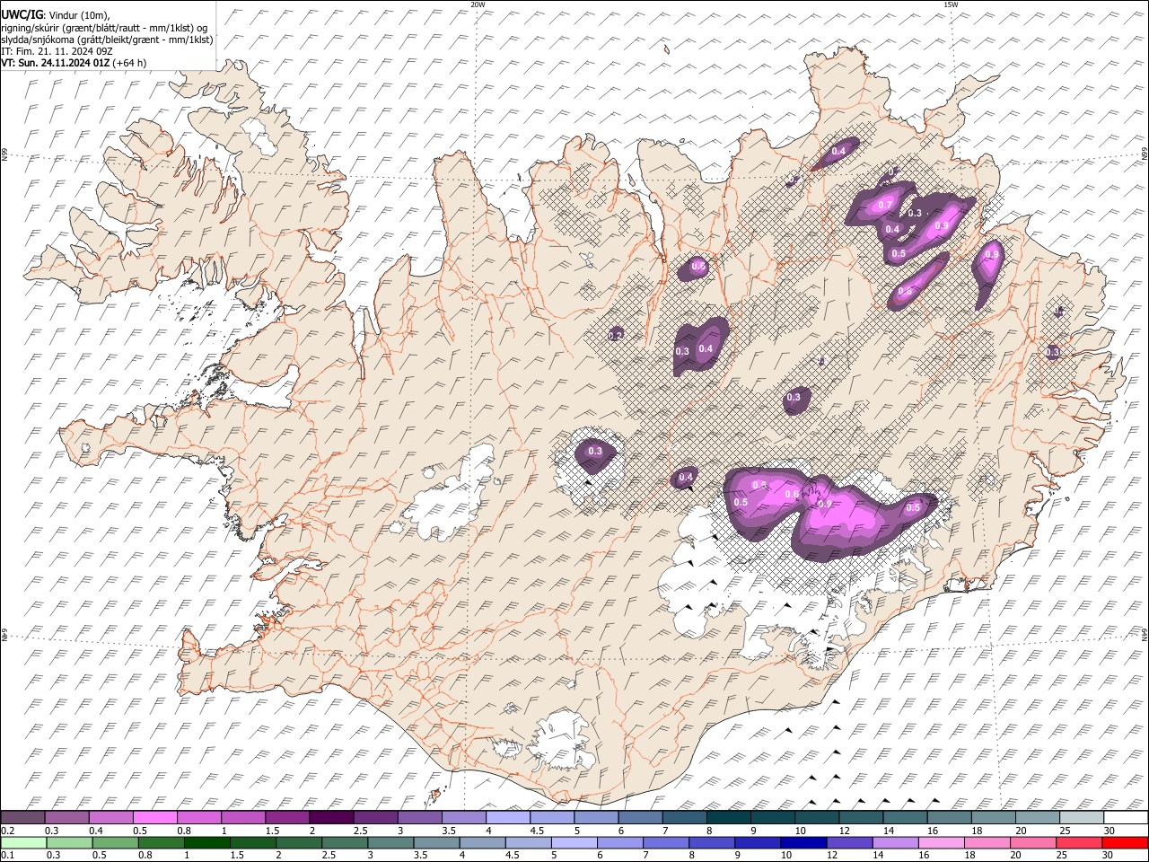This screenshot has width=1149, height=862.
Task: Click the upper legend swatch between 1.5 and 2
Action: pos(287,818)
